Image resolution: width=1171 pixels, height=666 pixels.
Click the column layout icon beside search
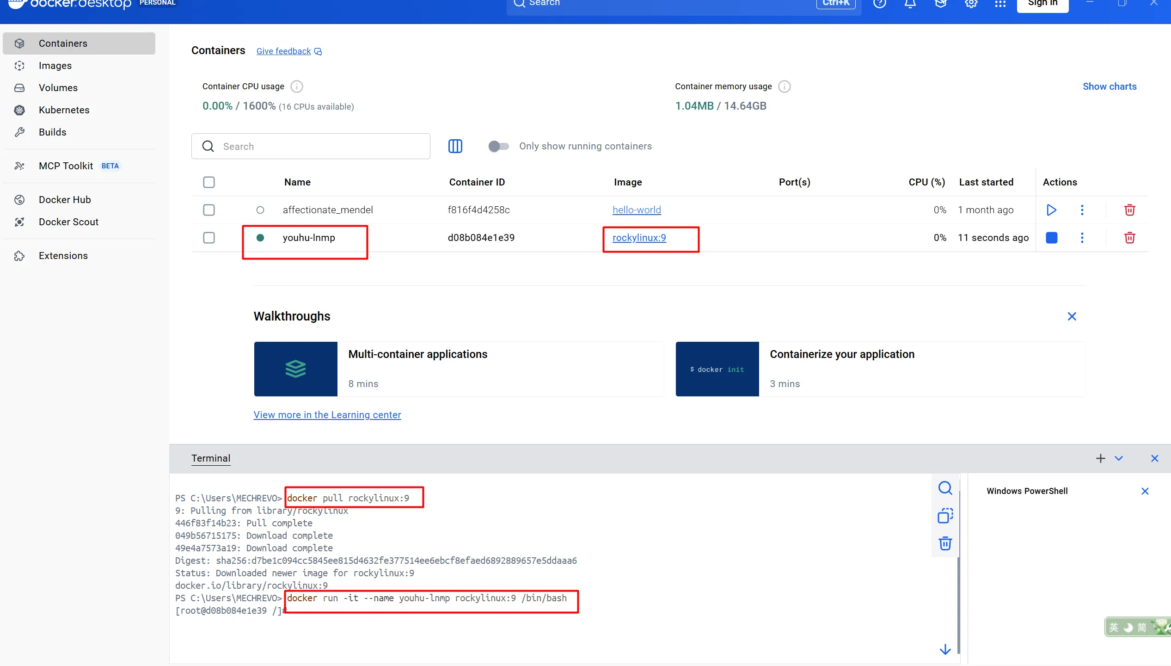[455, 146]
